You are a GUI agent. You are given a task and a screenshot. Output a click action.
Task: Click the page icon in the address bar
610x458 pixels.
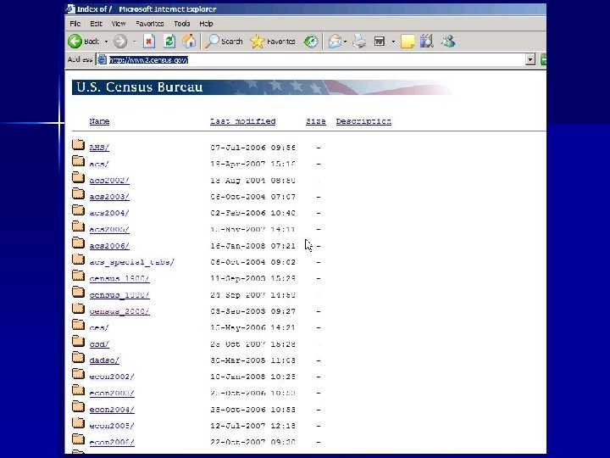click(x=102, y=59)
